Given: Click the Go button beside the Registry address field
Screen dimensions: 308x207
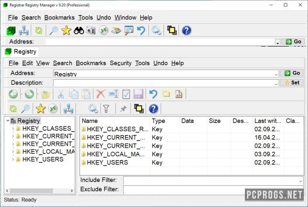Looking at the screenshot, I should coord(292,73).
